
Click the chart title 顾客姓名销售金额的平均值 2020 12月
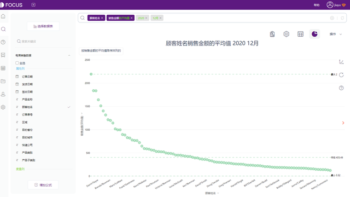pyautogui.click(x=212, y=43)
